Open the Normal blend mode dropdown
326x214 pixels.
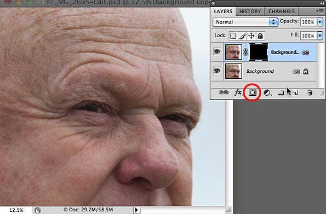pyautogui.click(x=245, y=22)
